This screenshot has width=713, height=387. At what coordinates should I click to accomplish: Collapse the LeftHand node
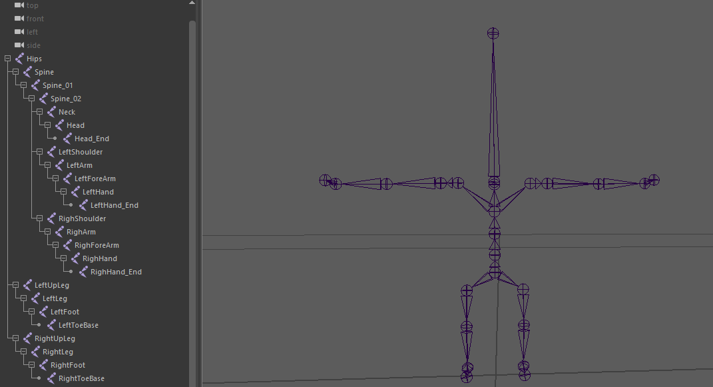[x=63, y=192]
